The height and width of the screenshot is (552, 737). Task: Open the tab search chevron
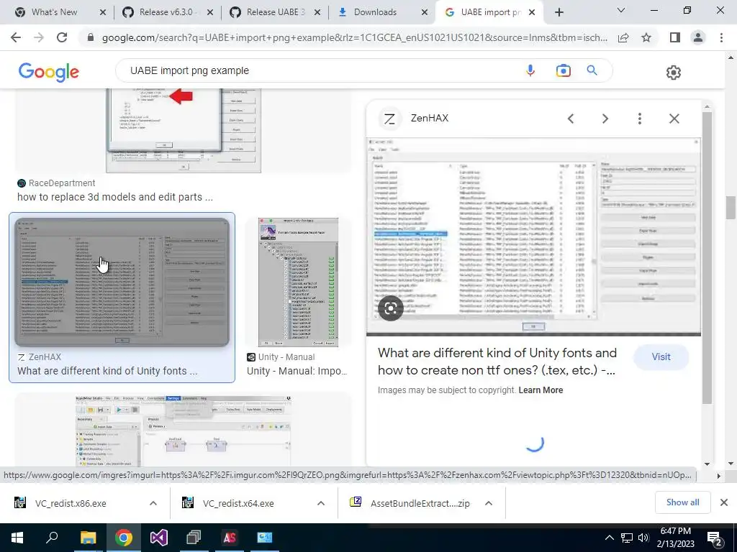click(x=621, y=10)
